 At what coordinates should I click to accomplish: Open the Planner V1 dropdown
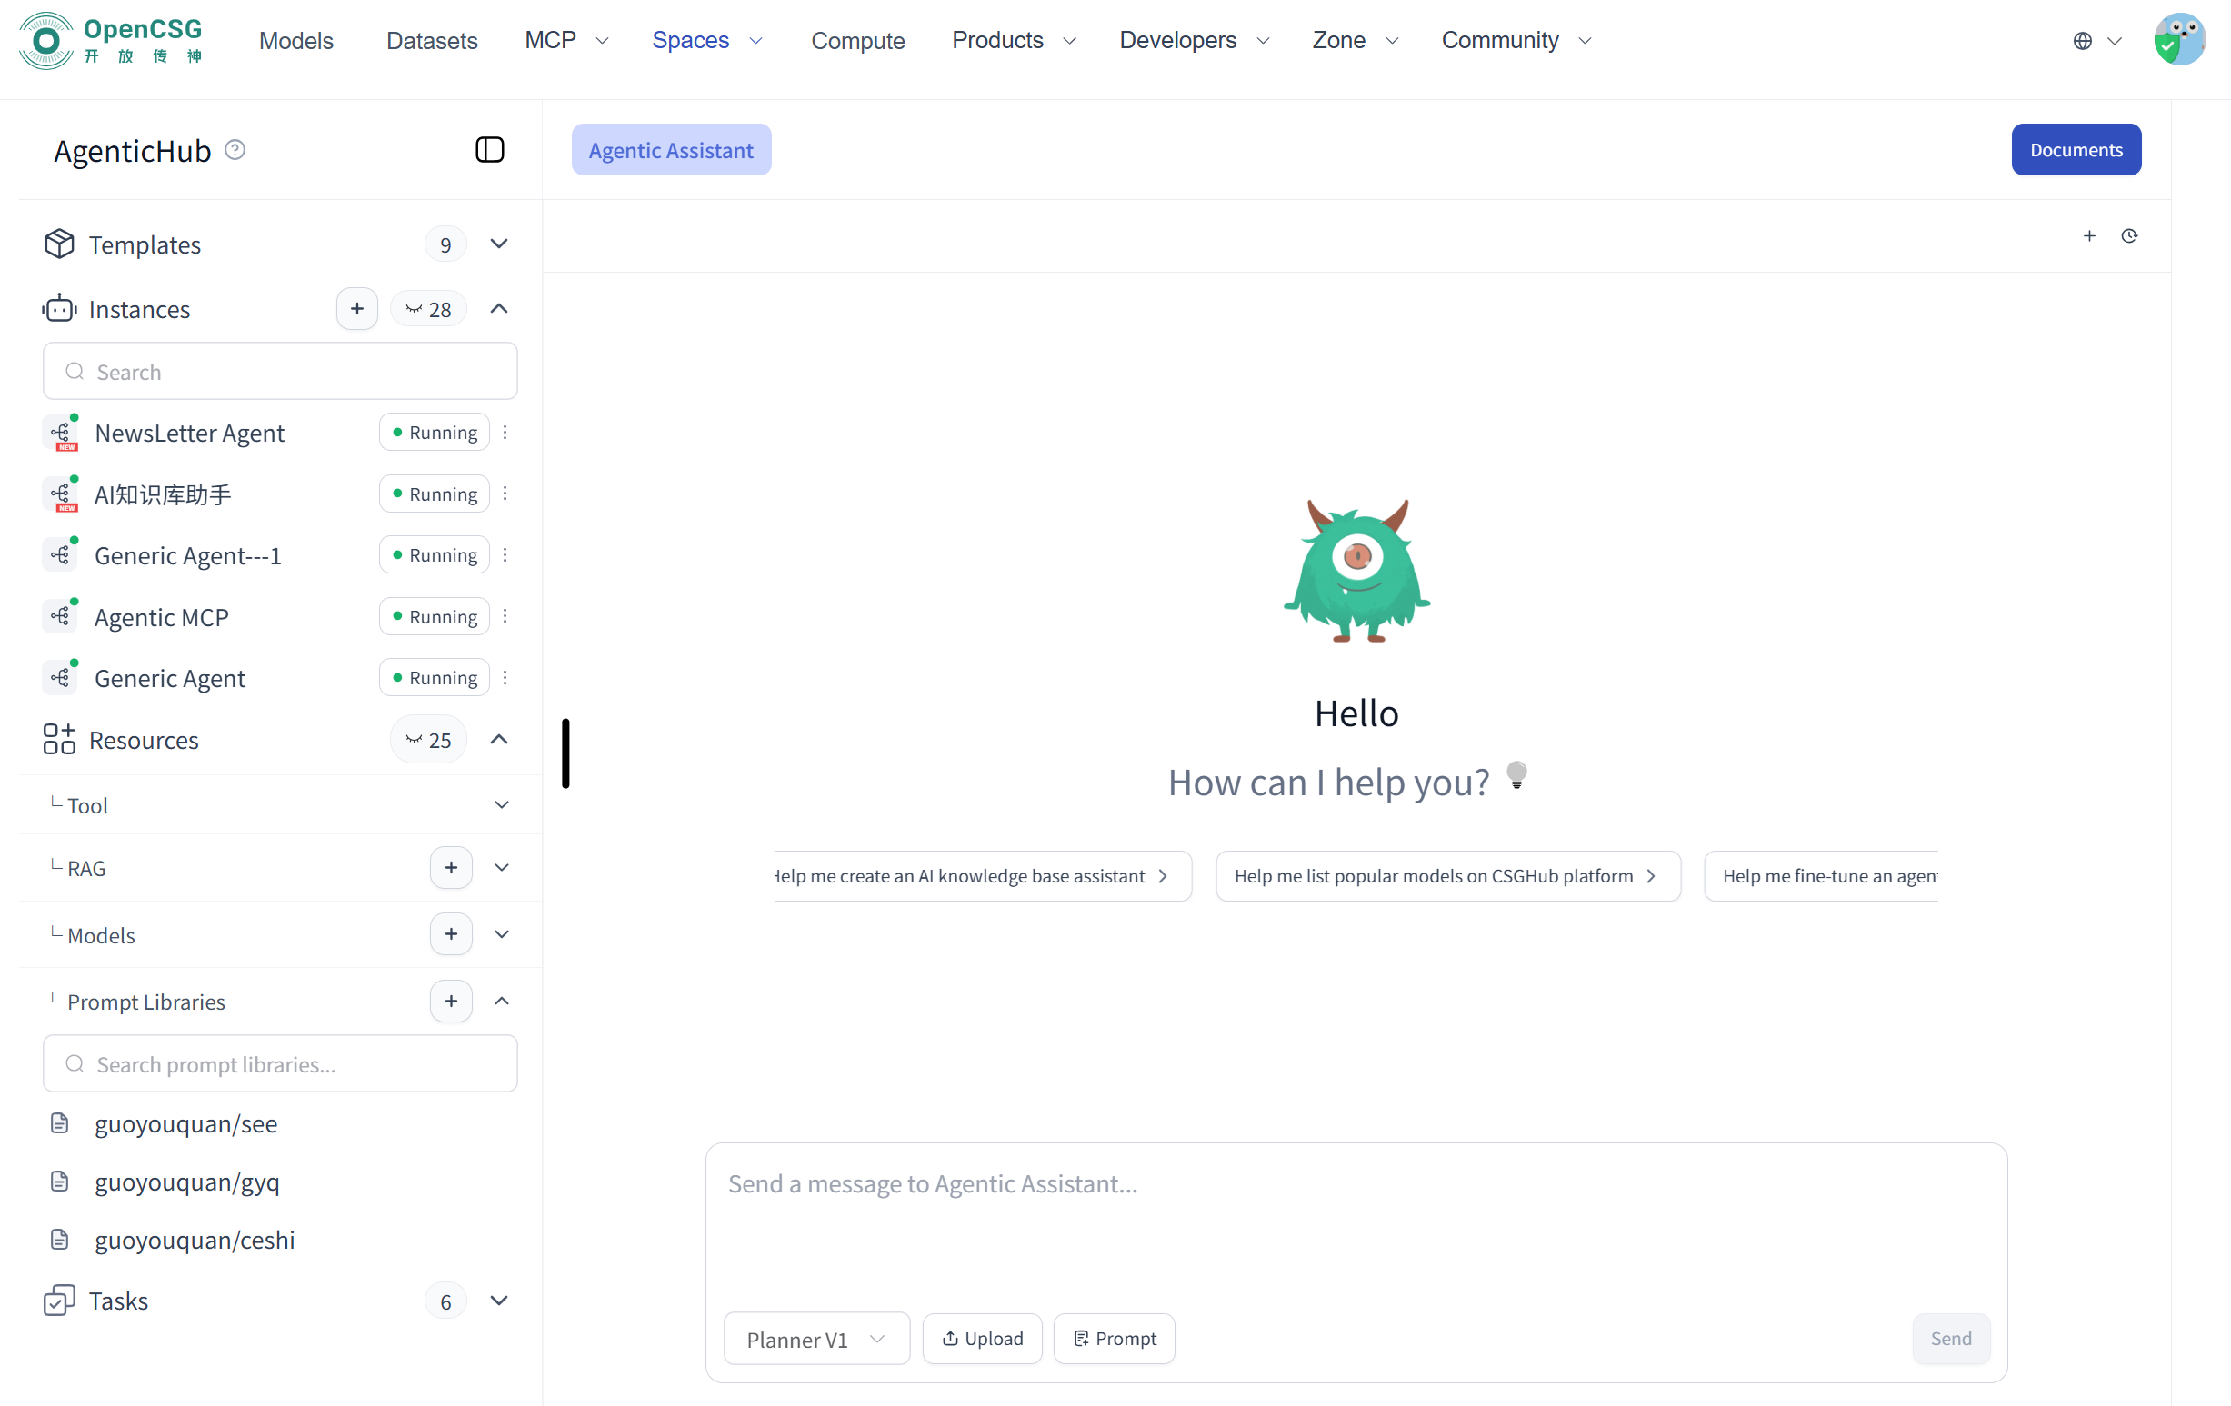816,1339
